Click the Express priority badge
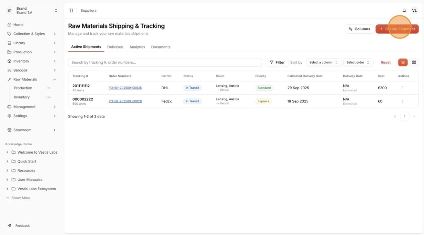The width and height of the screenshot is (424, 235). tap(263, 101)
